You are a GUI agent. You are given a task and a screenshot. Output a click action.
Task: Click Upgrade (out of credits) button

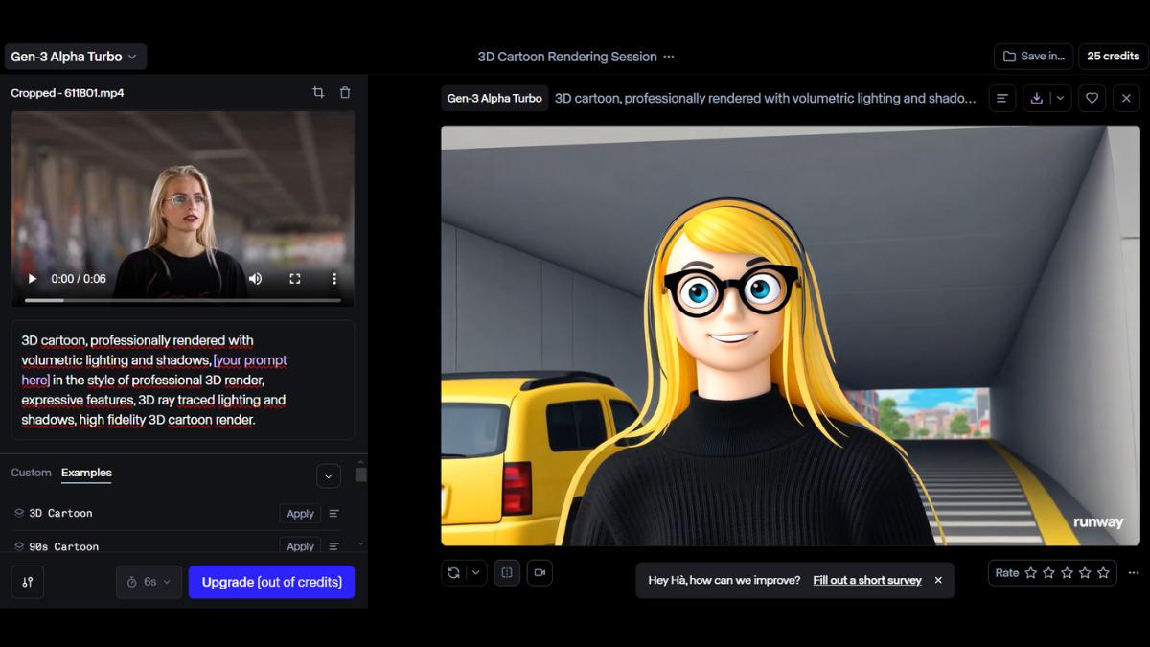(271, 582)
